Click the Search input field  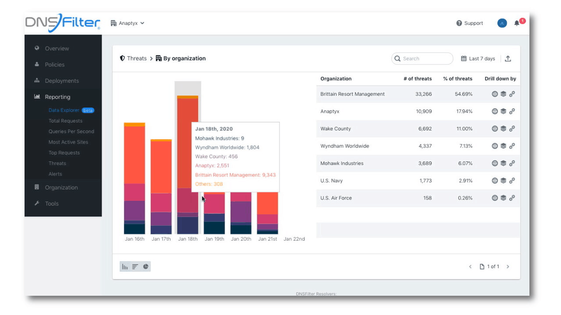422,59
